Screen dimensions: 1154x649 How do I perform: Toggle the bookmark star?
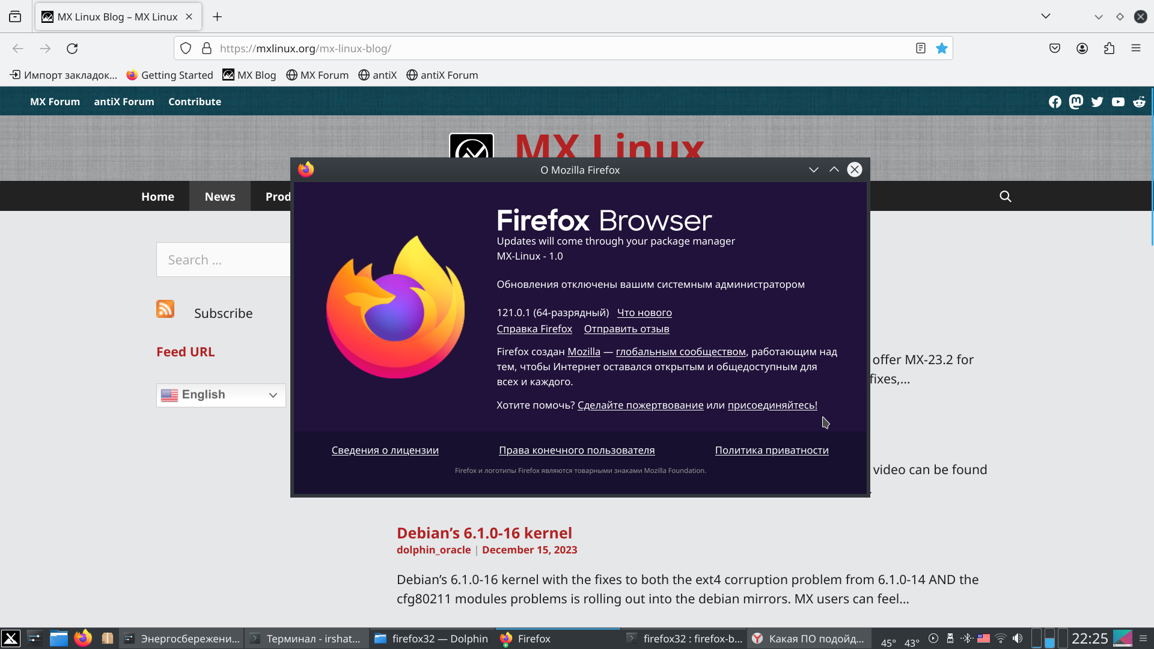[x=942, y=49]
